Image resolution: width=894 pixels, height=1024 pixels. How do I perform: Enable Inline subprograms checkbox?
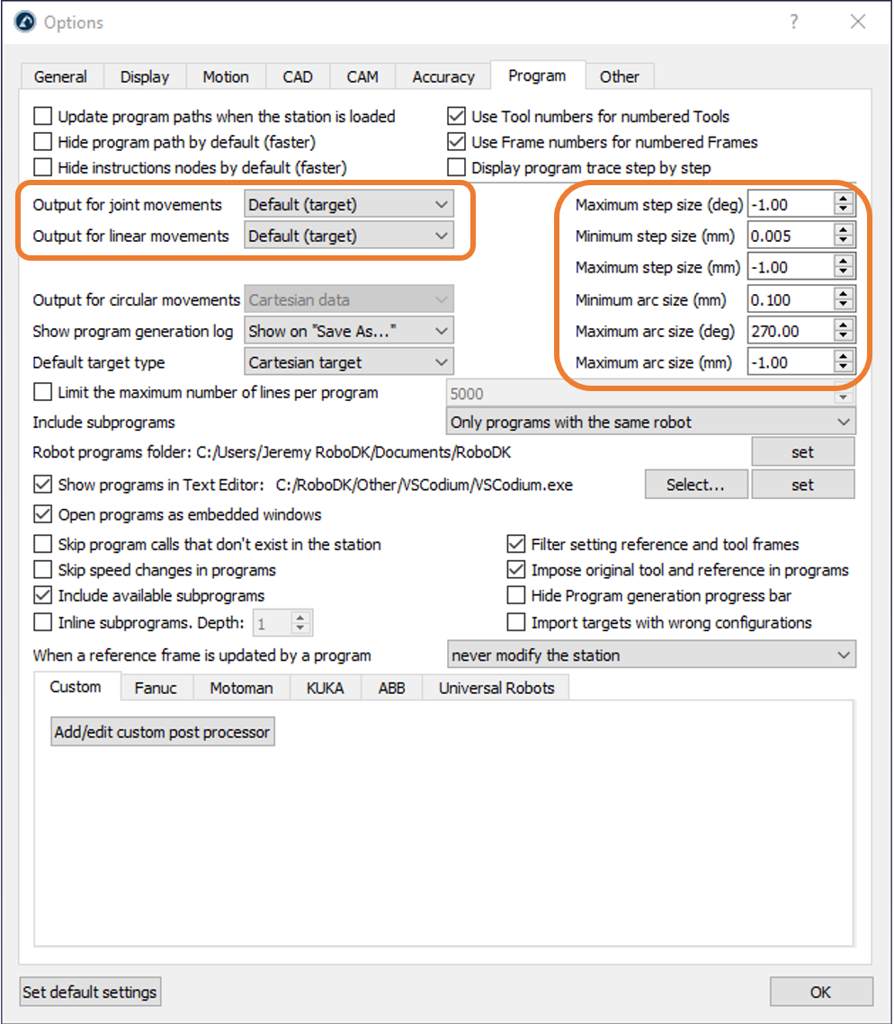[43, 622]
